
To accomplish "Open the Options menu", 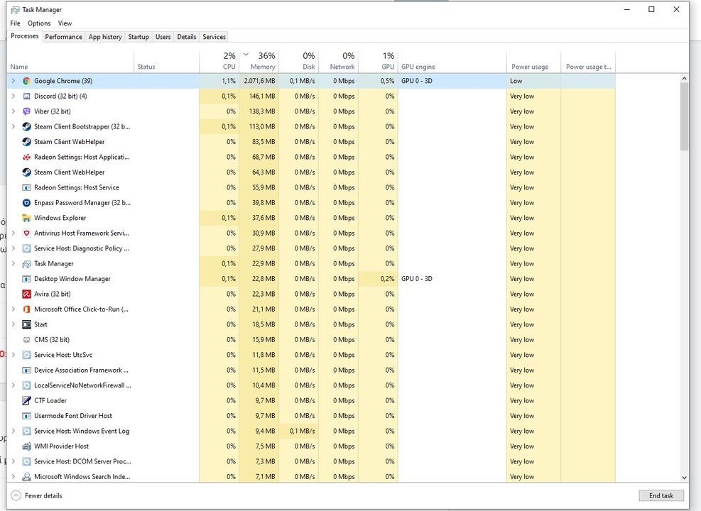I will click(39, 23).
